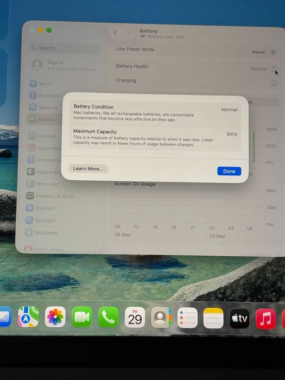
Task: Go back with the left chevron
Action: click(x=116, y=32)
